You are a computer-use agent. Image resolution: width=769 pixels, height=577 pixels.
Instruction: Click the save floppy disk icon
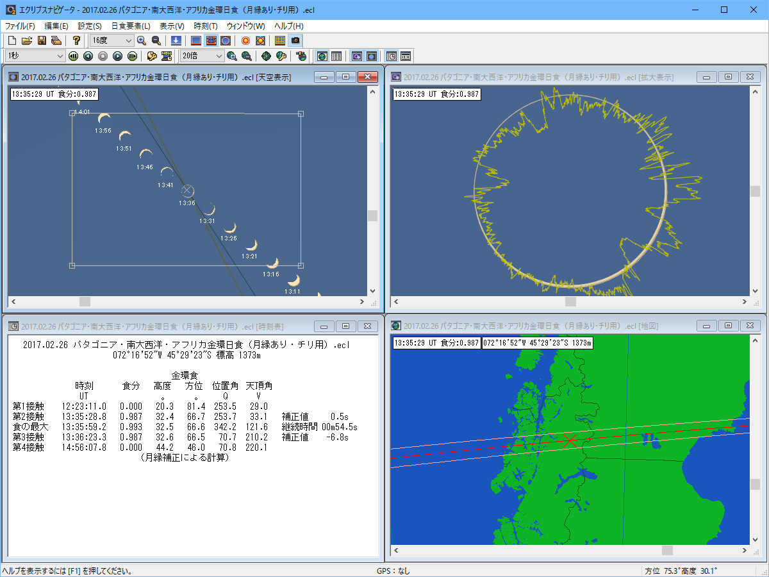pyautogui.click(x=41, y=40)
